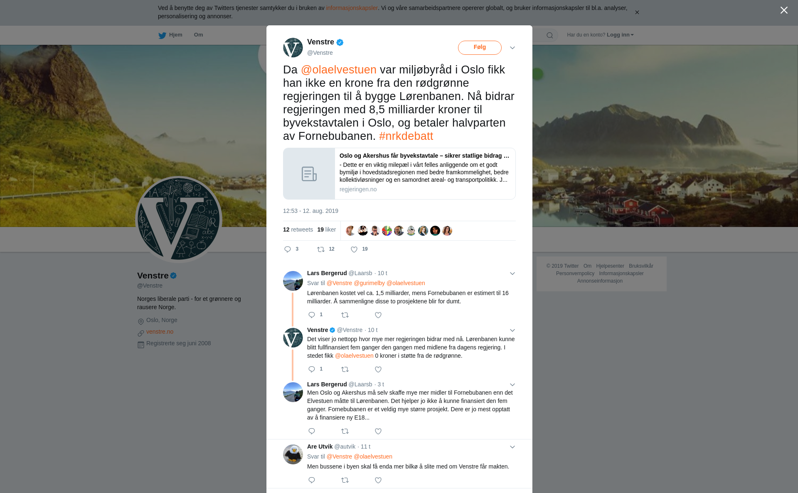Open the venstre.no profile link
Screen dimensions: 798x493
coord(160,332)
